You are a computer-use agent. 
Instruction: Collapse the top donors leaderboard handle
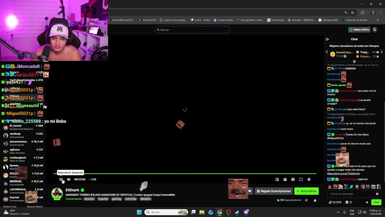tap(354, 61)
